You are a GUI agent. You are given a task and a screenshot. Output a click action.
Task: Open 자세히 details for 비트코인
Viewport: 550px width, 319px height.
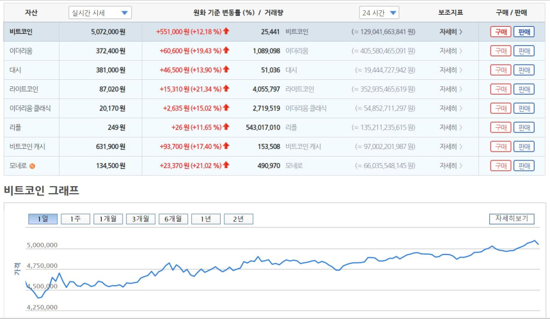pos(451,32)
